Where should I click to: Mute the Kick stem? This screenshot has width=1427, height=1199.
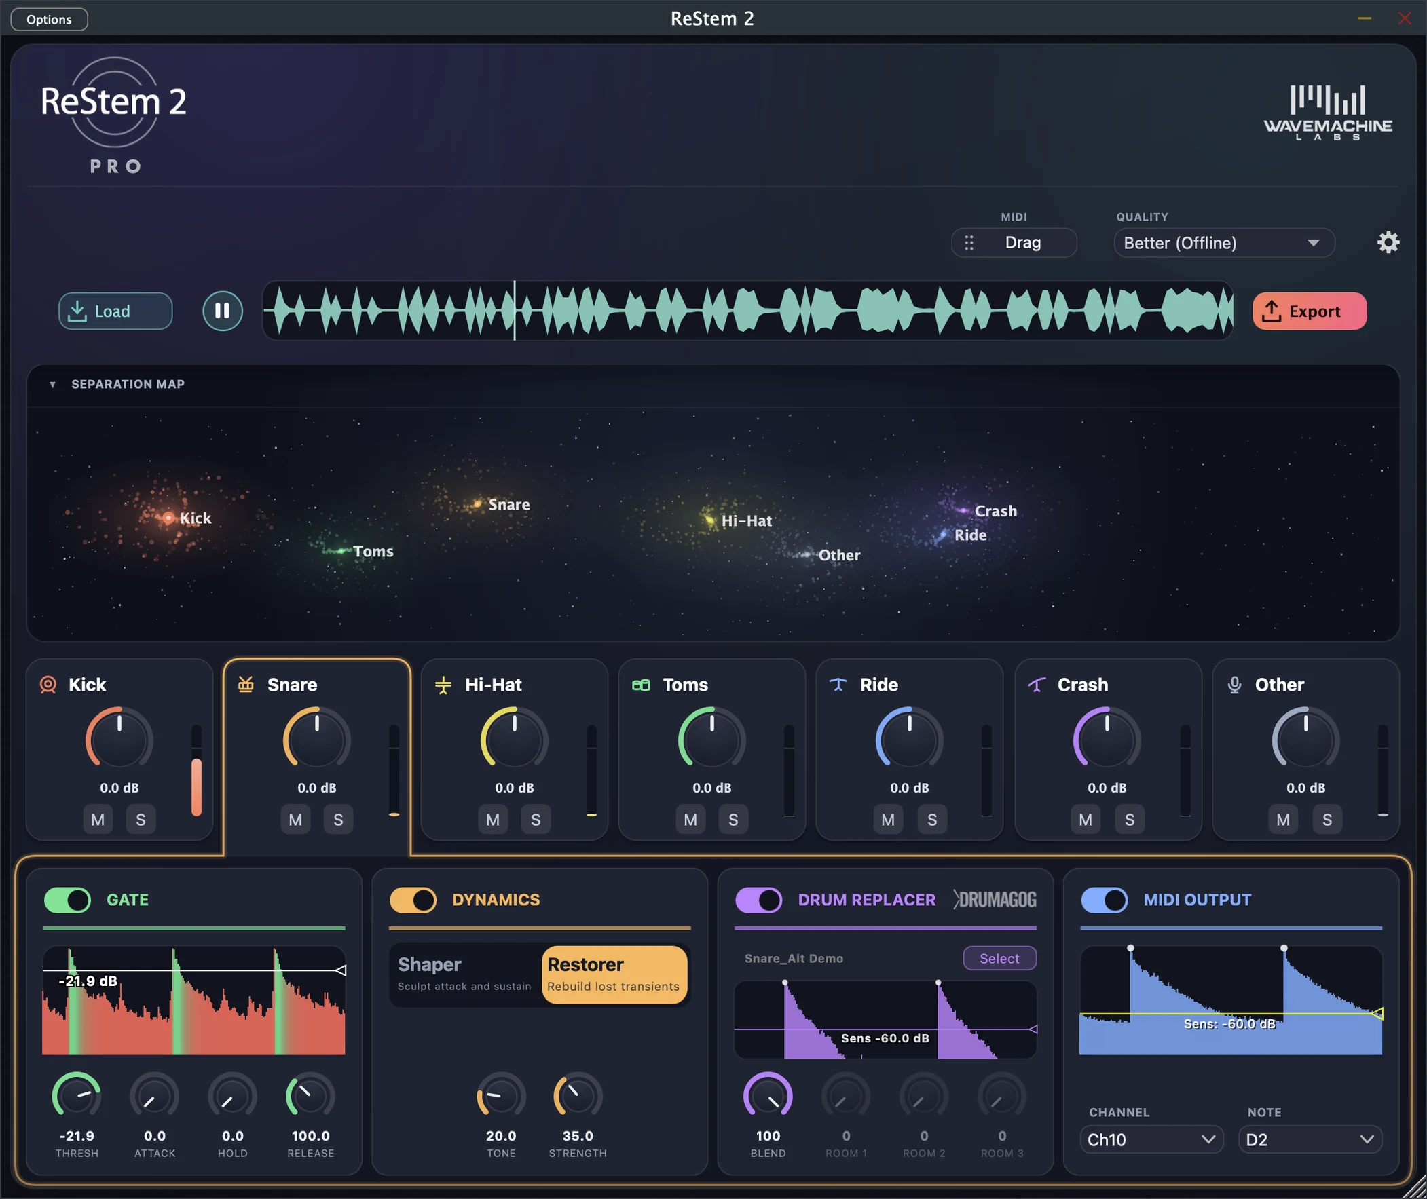[98, 820]
